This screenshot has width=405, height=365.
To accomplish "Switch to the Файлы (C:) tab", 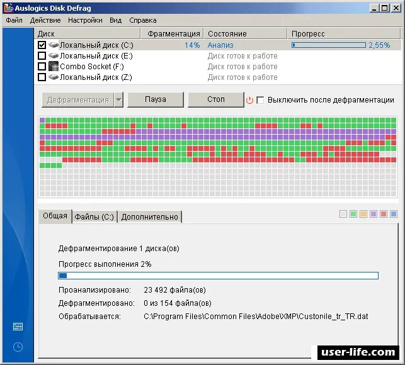I will click(94, 217).
